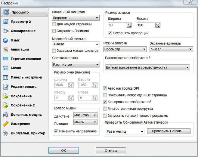Click the Измерение ruler icon
The width and height of the screenshot is (198, 157).
pos(5,124)
